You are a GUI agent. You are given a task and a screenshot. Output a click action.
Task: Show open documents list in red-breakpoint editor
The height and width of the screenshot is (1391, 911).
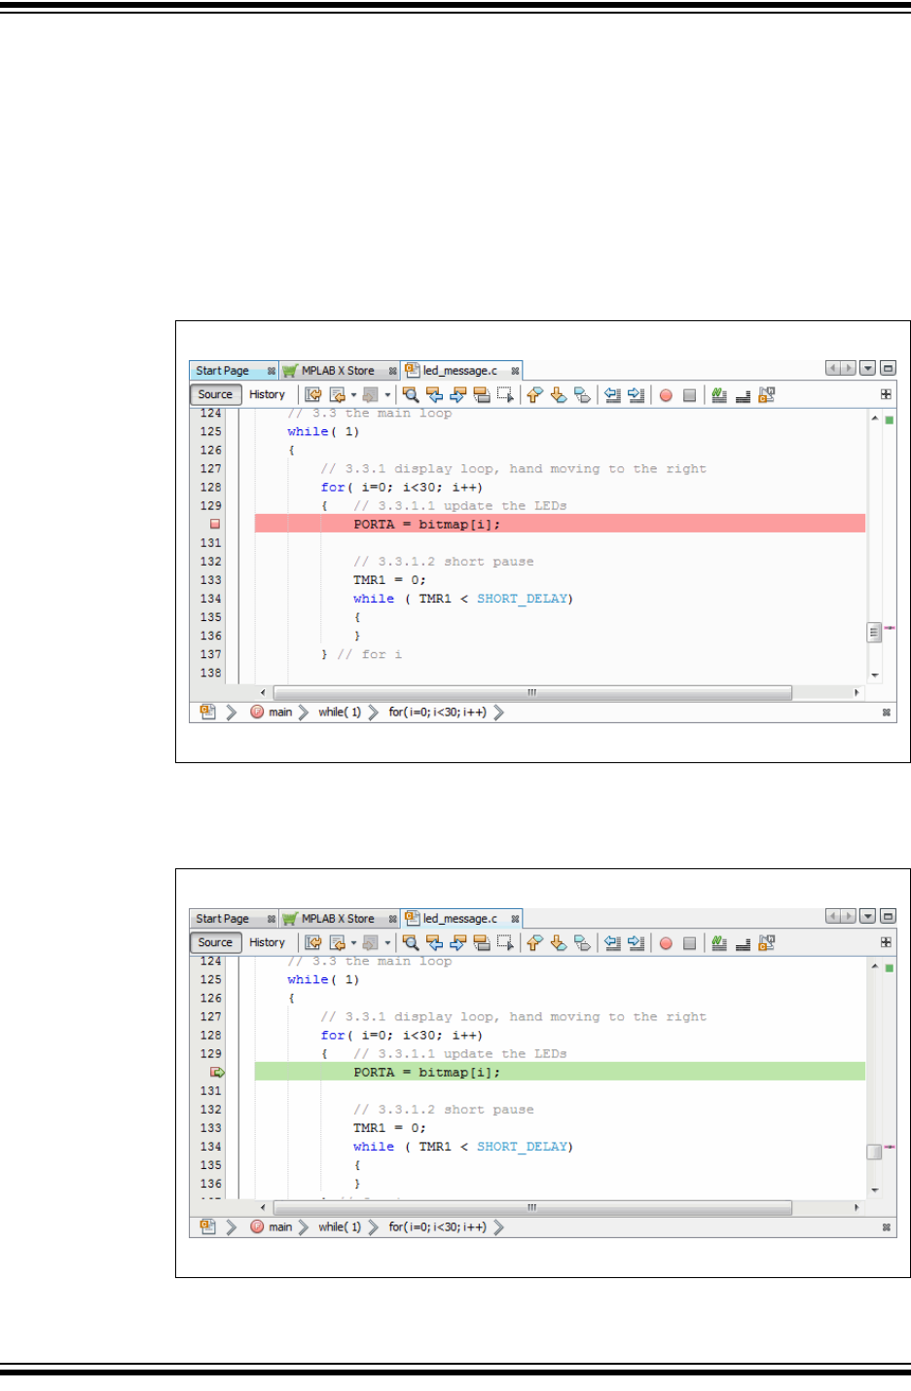(x=867, y=369)
